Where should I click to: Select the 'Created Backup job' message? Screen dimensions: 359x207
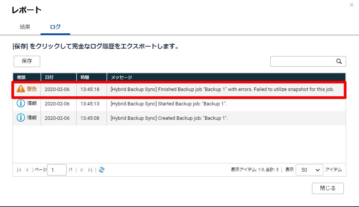[169, 118]
